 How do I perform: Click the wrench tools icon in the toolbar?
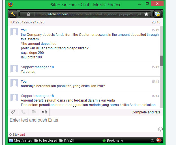tap(13, 14)
